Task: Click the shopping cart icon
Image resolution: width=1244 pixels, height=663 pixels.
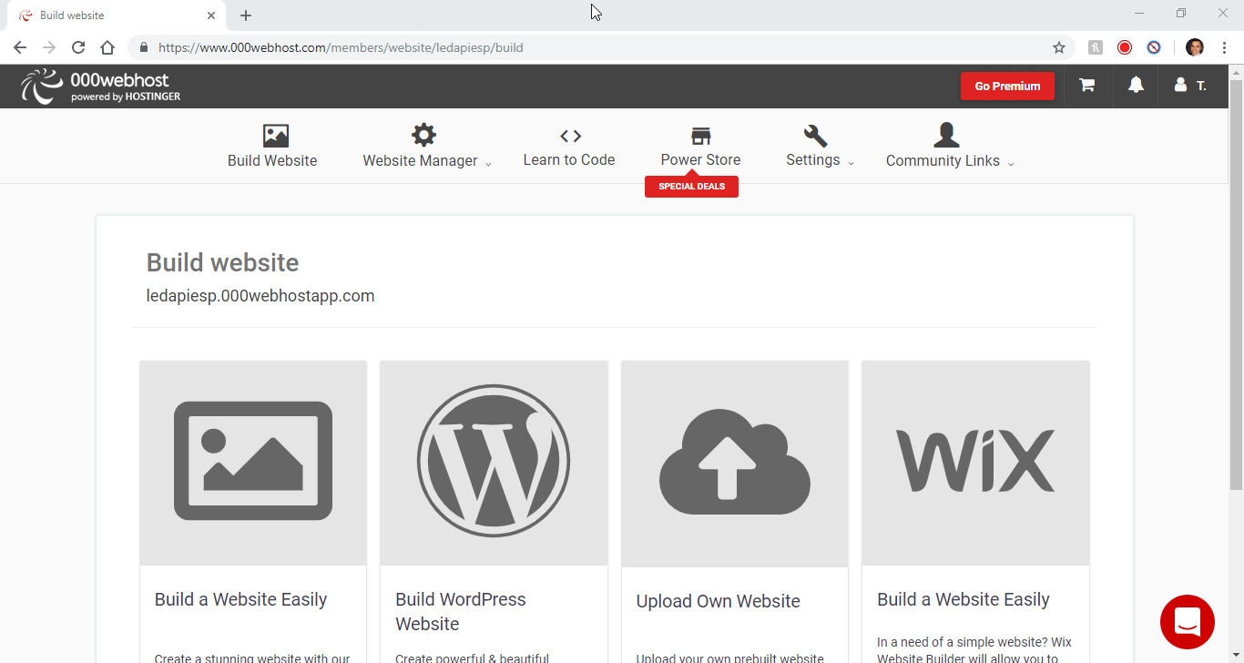Action: coord(1086,85)
